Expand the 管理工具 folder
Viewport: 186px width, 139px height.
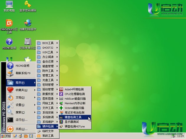[48, 76]
